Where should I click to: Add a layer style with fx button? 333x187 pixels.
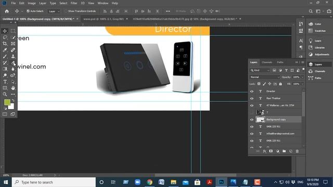click(x=264, y=151)
